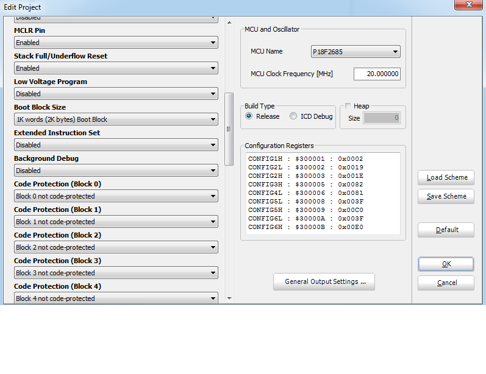This screenshot has width=486, height=374.
Task: Click the MCU Clock Frequency [MHz] label
Action: click(x=291, y=74)
